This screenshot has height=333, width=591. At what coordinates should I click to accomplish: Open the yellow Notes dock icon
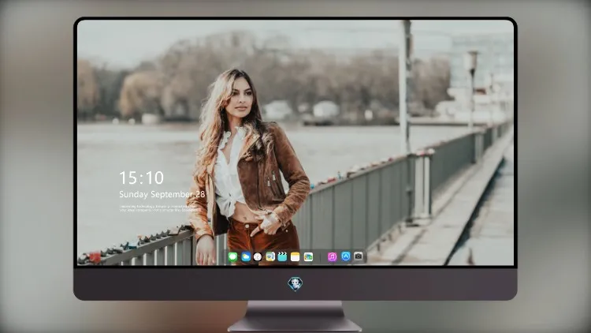tap(295, 257)
